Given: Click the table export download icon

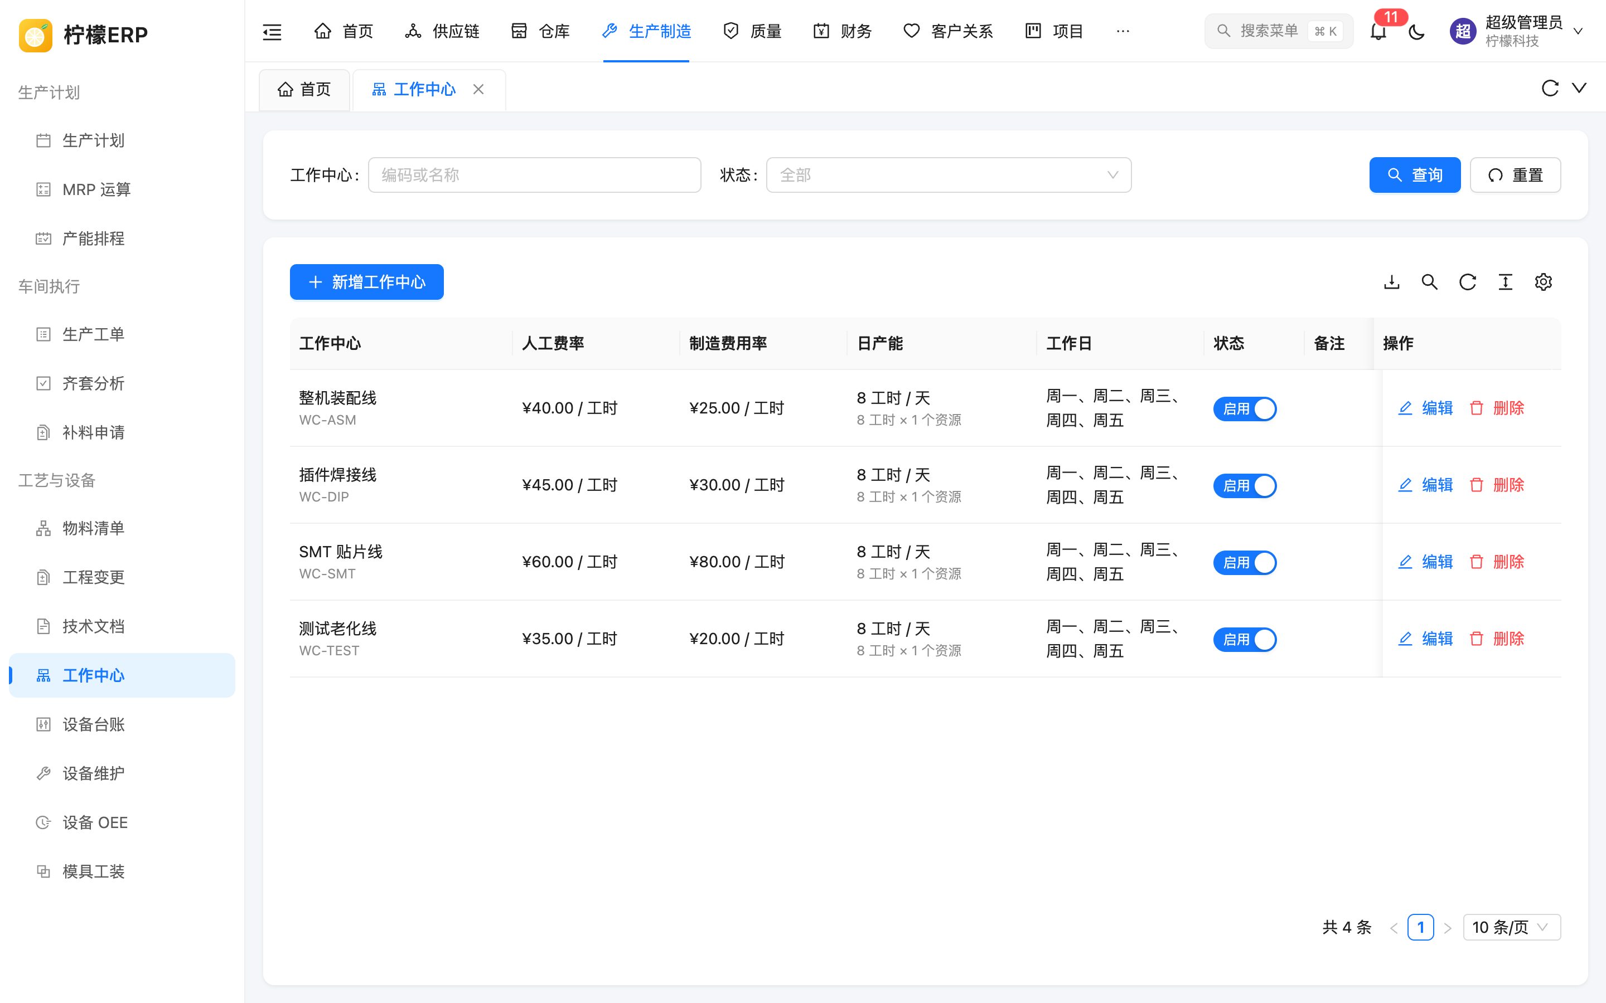Looking at the screenshot, I should [x=1392, y=282].
